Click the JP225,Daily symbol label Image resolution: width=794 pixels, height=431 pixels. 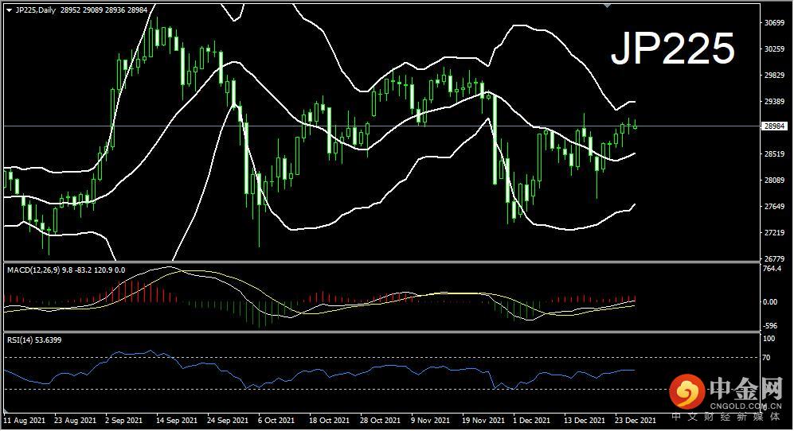[36, 10]
